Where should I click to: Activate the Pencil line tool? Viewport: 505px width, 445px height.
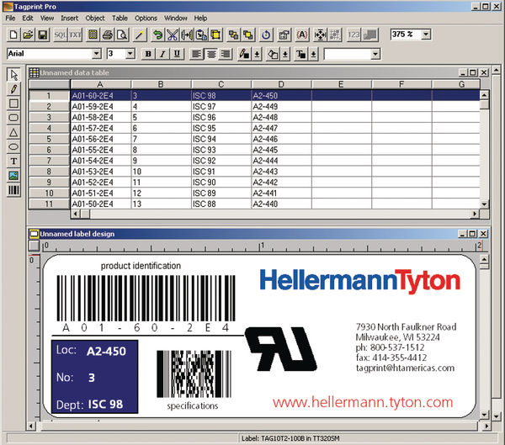click(13, 88)
